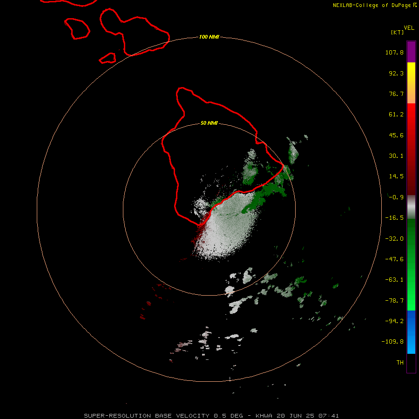419x419 pixels.
Task: Click the -32.0 legend value
Action: click(394, 239)
